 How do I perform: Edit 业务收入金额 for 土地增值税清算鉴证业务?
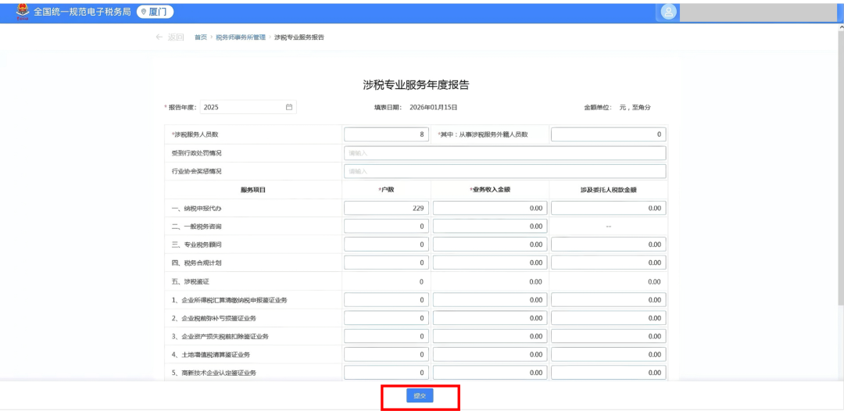490,355
